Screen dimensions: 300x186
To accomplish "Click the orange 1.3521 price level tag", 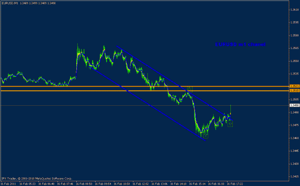I will coord(295,86).
